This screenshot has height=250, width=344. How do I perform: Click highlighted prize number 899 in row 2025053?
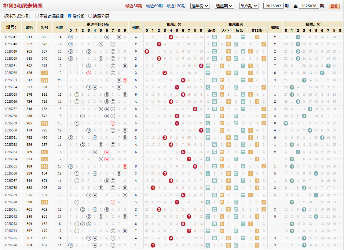pos(44,80)
